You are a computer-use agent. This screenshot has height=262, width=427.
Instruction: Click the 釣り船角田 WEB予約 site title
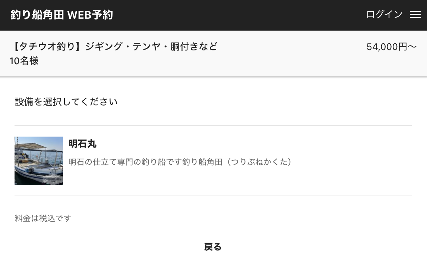pyautogui.click(x=61, y=15)
